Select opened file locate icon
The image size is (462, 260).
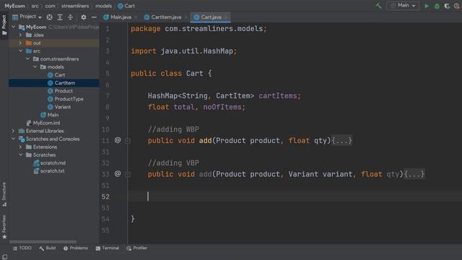(x=50, y=17)
